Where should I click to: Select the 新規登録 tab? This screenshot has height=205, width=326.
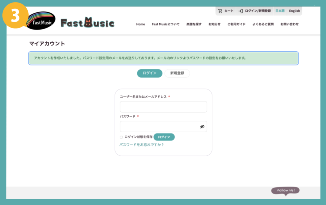[x=177, y=73]
